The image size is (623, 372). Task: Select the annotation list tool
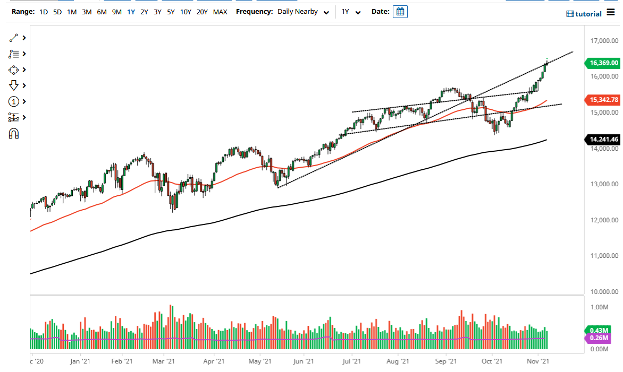click(x=13, y=54)
